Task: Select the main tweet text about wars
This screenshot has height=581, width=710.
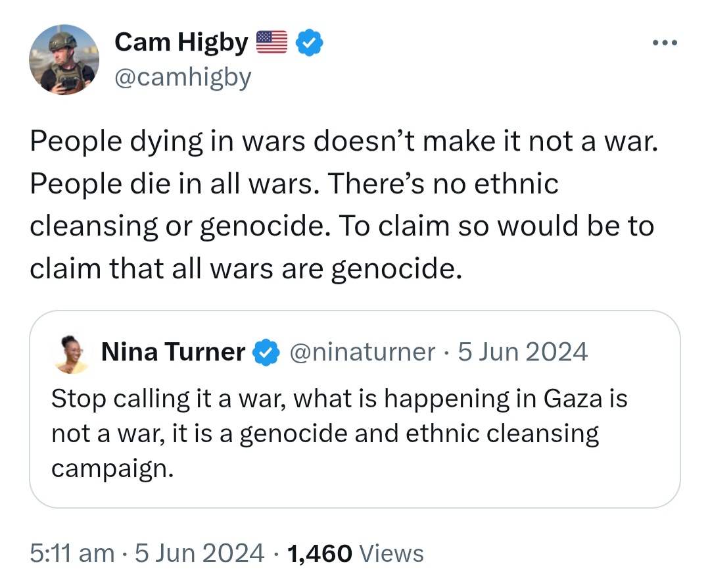Action: [343, 205]
